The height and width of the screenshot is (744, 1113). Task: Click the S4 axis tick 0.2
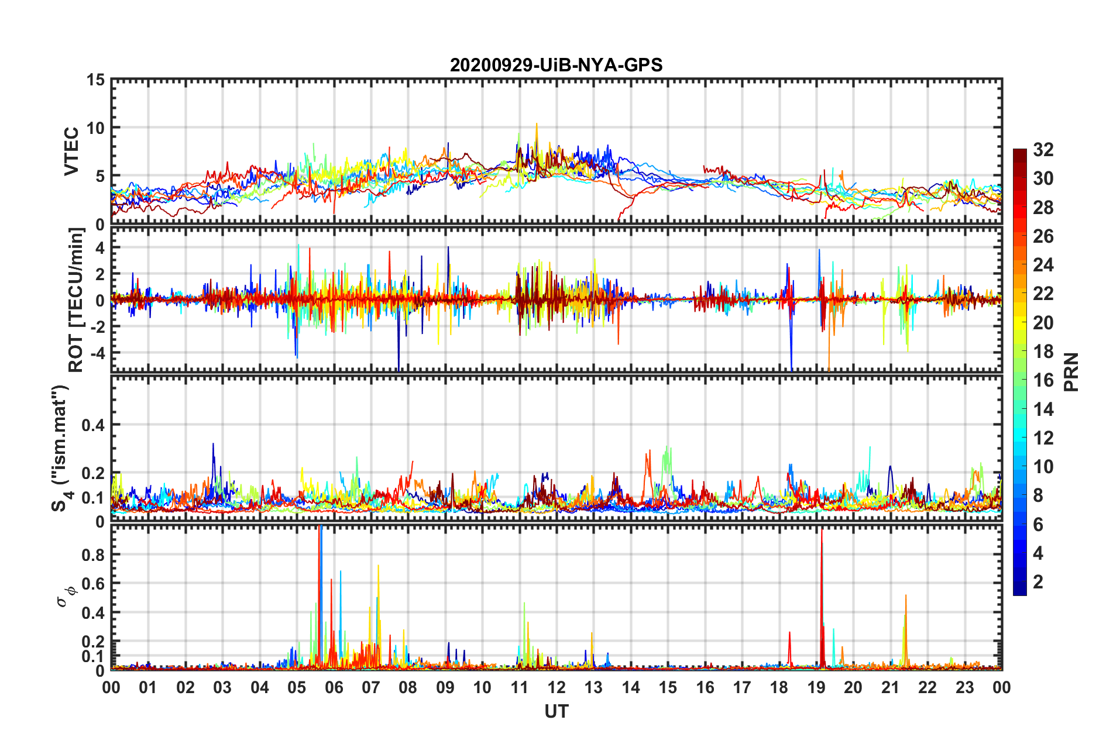(93, 473)
